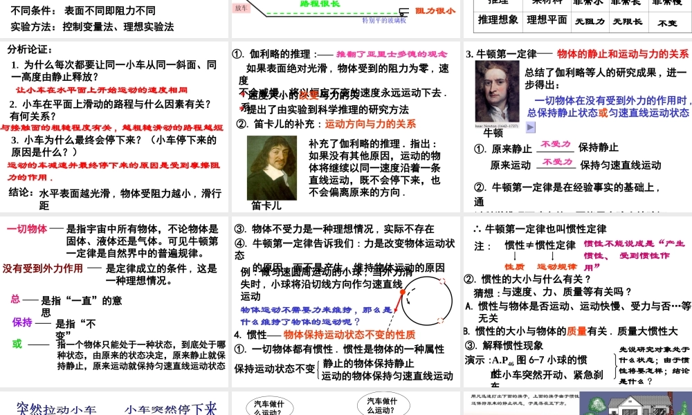Image resolution: width=692 pixels, height=415 pixels.
Task: Click the heading '②. 笛卡儿的补充'
Action: pyautogui.click(x=279, y=124)
